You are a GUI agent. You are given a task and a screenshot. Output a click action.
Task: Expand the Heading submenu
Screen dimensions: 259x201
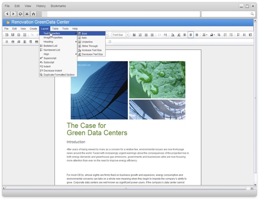coord(58,42)
